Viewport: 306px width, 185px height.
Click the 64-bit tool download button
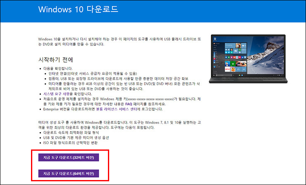69,173
